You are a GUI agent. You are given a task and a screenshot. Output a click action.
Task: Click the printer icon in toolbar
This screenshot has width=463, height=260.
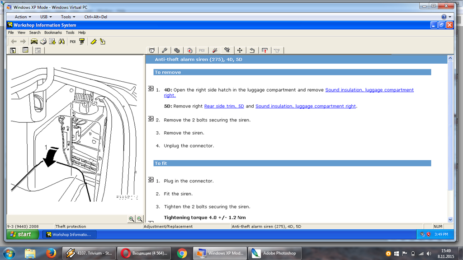pyautogui.click(x=43, y=42)
